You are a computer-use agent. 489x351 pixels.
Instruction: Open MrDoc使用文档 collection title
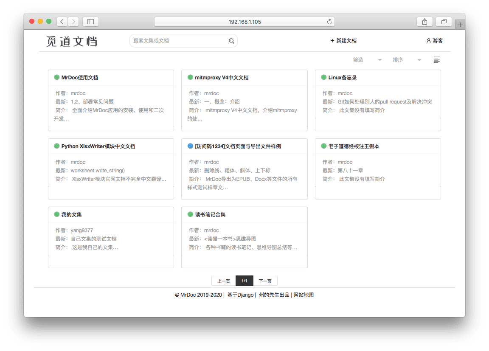[x=79, y=78]
